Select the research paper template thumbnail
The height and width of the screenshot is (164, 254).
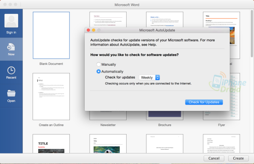click(x=165, y=143)
